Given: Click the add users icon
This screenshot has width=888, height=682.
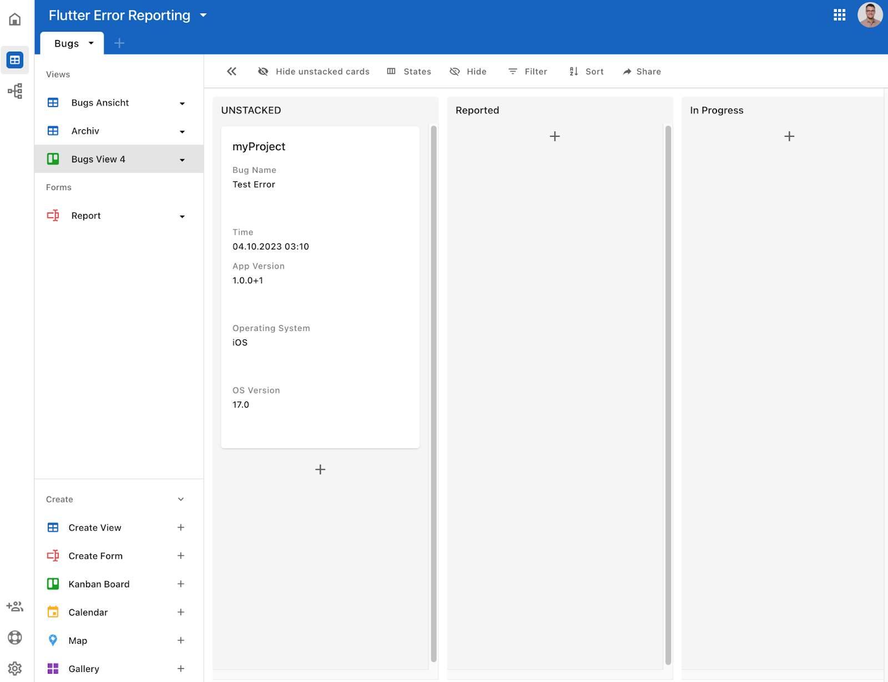Looking at the screenshot, I should click(x=15, y=607).
